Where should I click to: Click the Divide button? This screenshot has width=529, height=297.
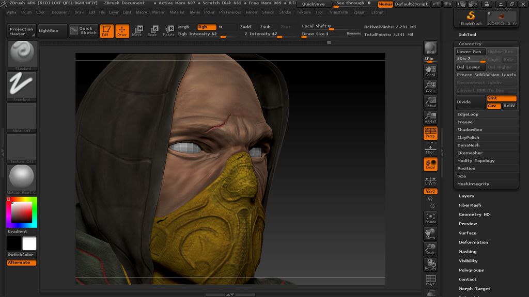pos(471,102)
